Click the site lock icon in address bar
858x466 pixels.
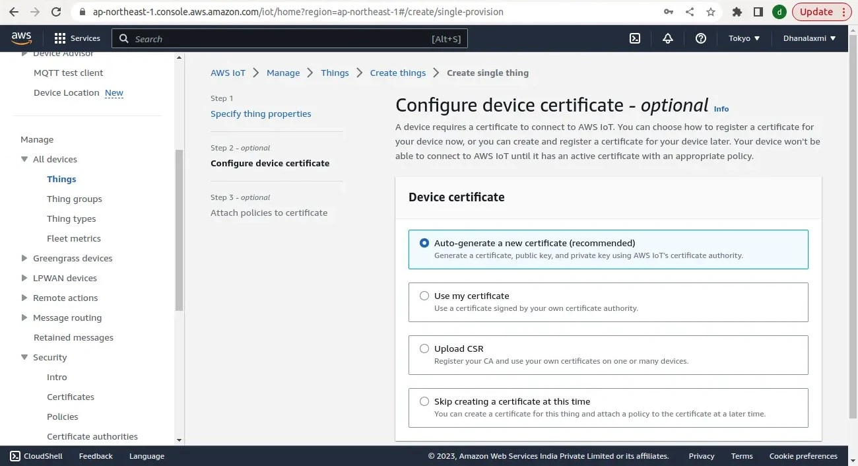point(82,12)
